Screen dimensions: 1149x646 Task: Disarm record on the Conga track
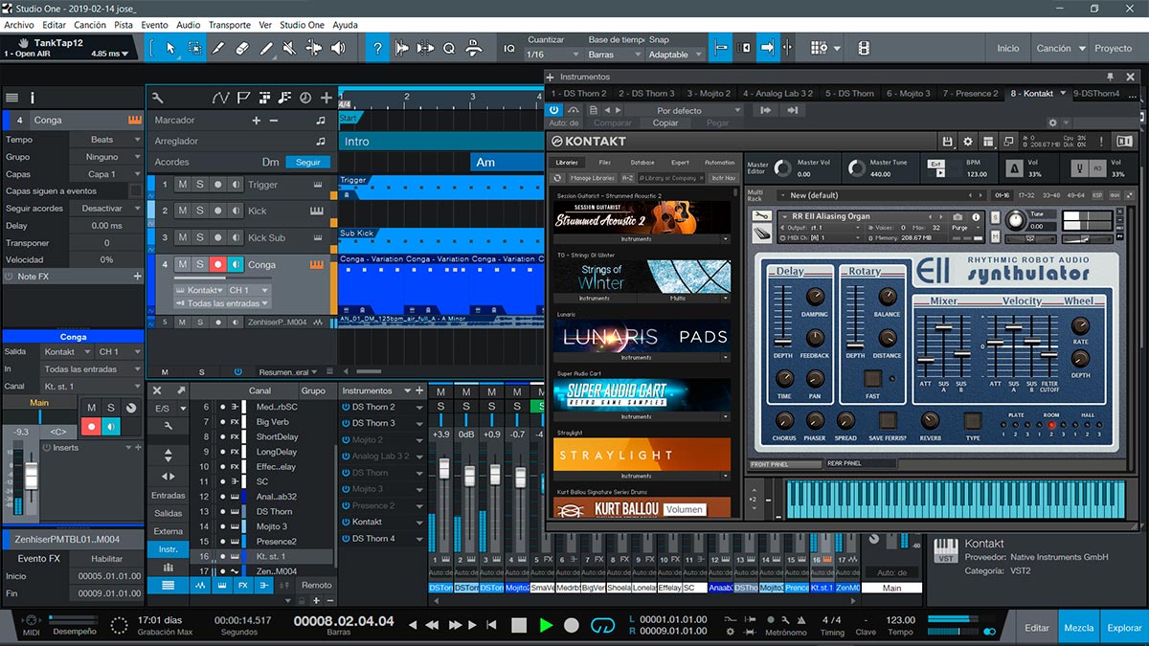(218, 265)
